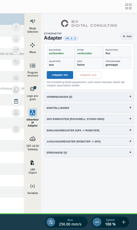
Task: Click the copy icon
Action: pos(16,90)
